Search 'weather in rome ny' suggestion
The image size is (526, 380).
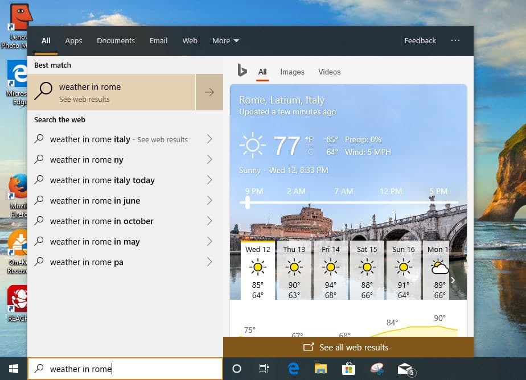pos(87,160)
